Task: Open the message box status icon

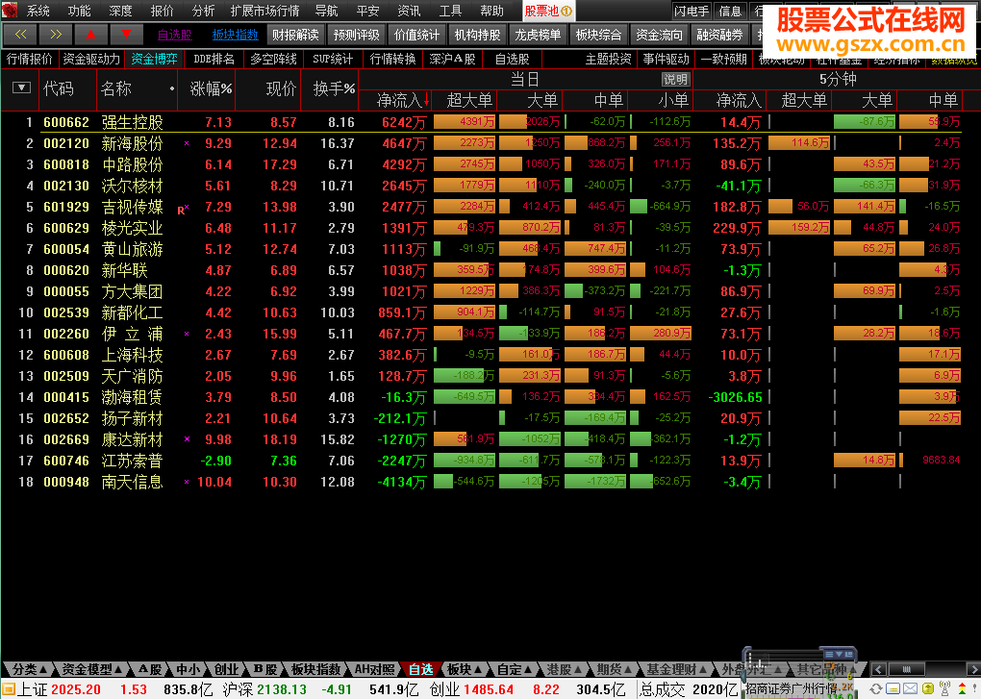Action: pyautogui.click(x=893, y=689)
